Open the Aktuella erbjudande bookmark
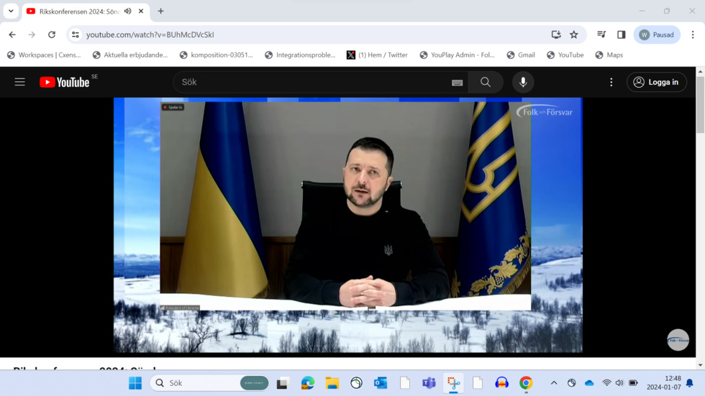This screenshot has width=705, height=396. [130, 55]
